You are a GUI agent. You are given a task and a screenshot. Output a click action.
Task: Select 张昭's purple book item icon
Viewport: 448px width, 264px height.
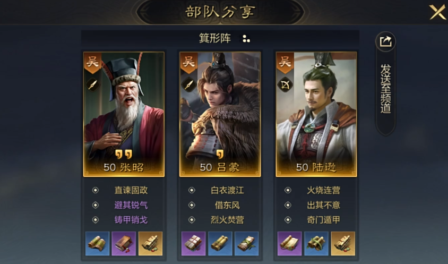(124, 244)
